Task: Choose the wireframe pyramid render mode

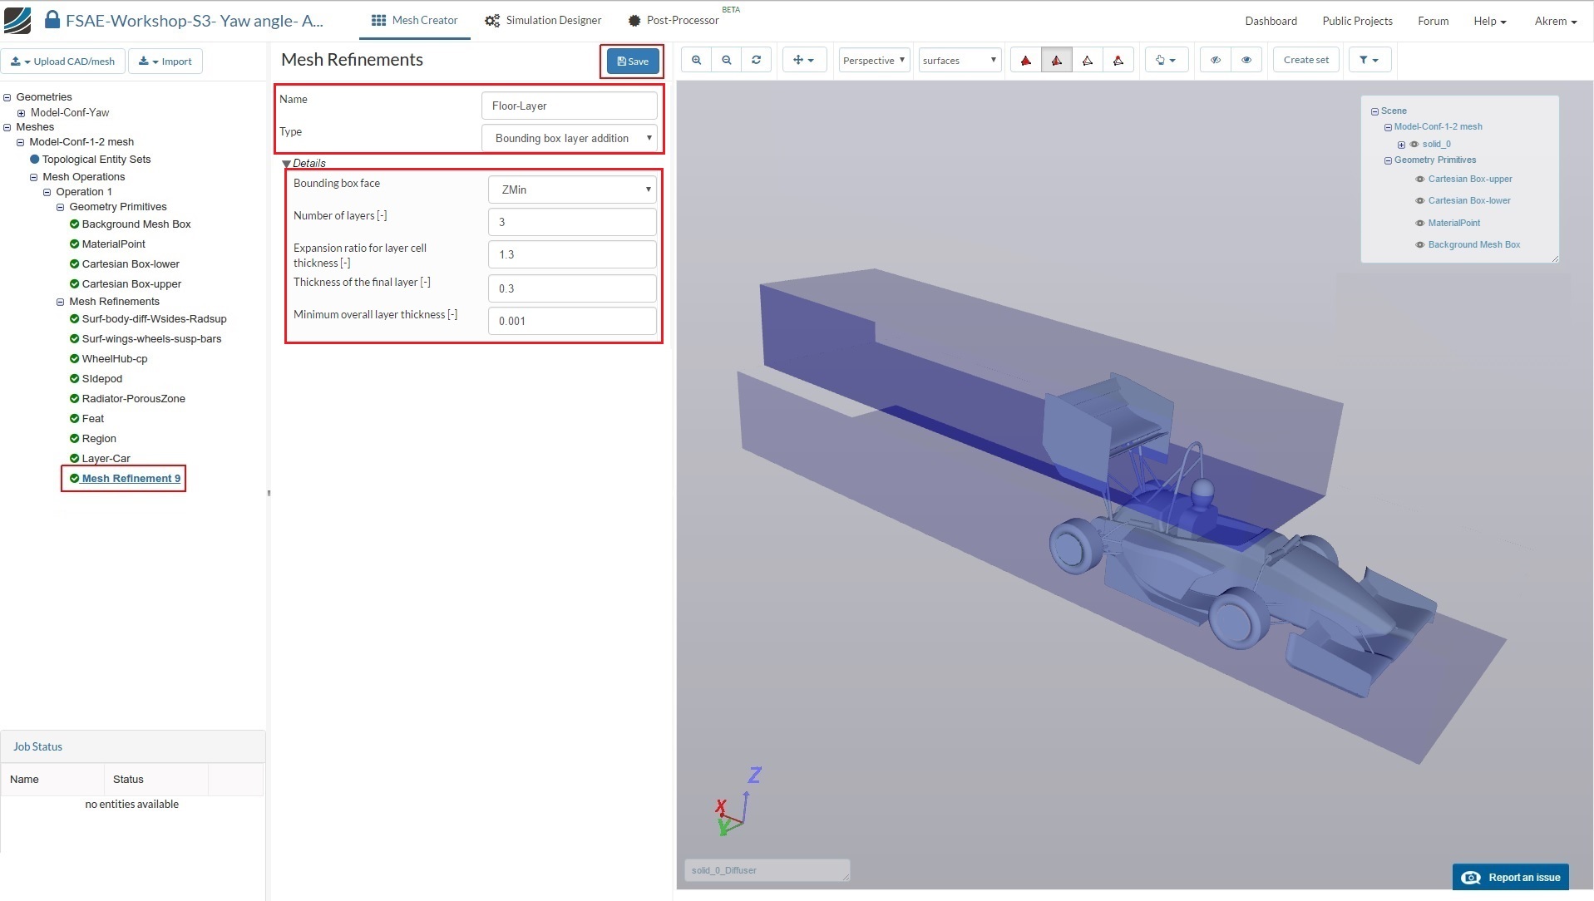Action: click(x=1087, y=60)
